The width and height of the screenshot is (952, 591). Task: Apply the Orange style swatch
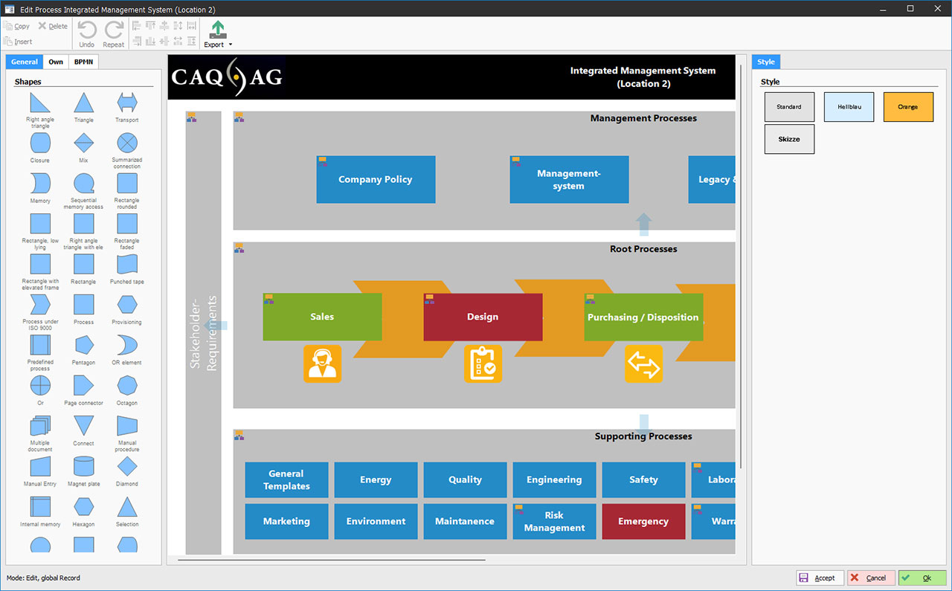point(908,107)
